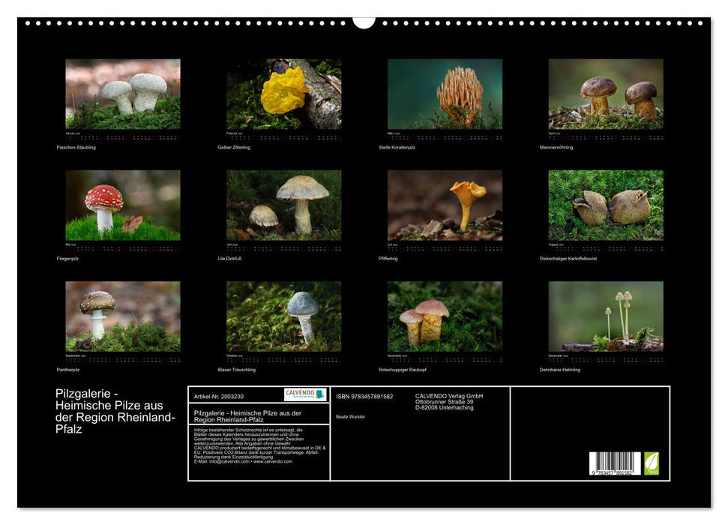Click the CALVENDO logo in the info box
Image resolution: width=728 pixels, height=525 pixels.
(305, 394)
